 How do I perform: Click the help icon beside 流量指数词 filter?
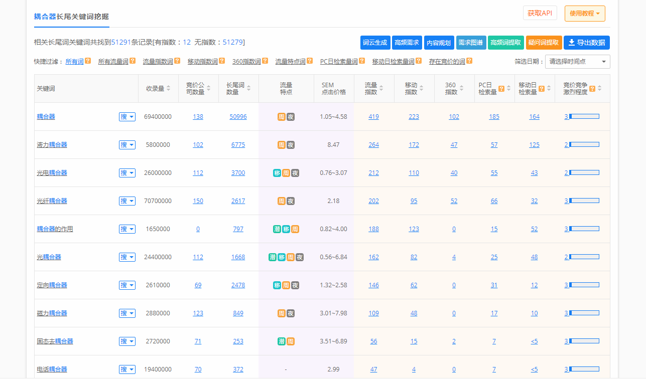177,61
